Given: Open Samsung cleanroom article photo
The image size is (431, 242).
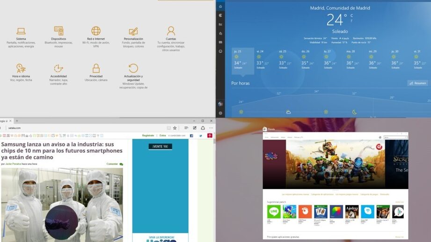Looking at the screenshot, I should pos(62,205).
